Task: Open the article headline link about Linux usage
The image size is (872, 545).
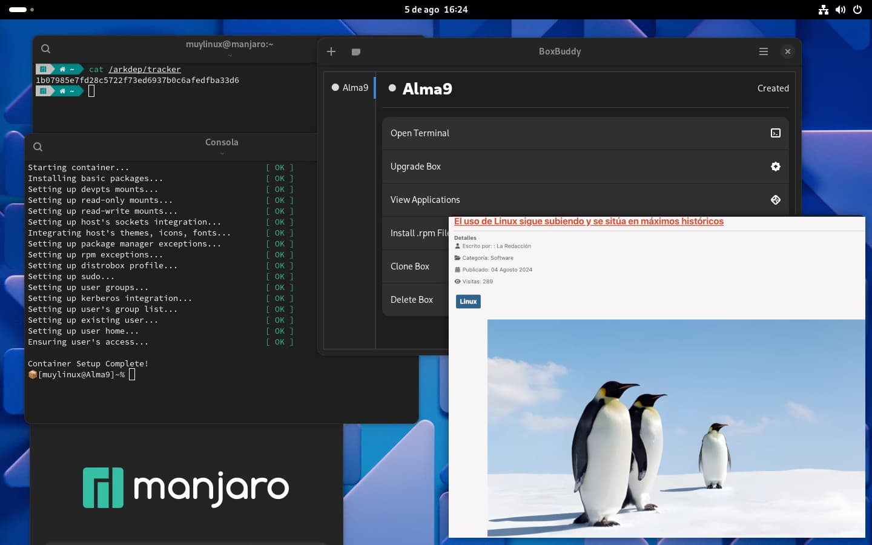Action: 589,222
